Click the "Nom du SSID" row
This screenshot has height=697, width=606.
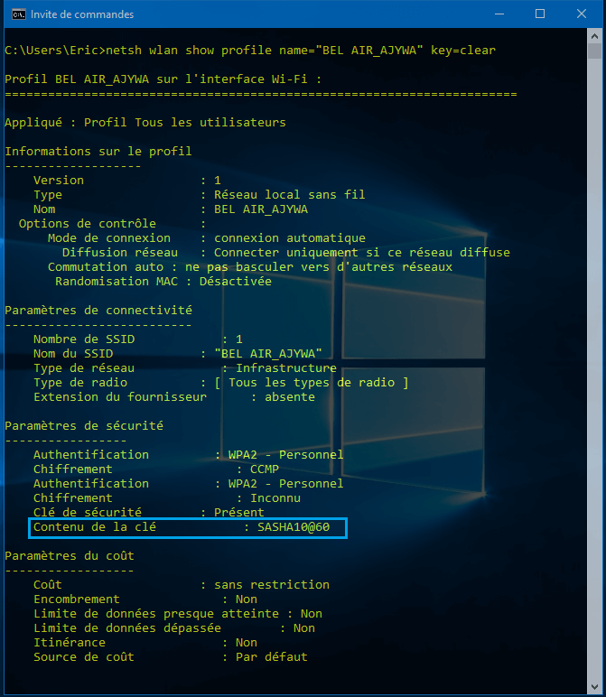(177, 354)
